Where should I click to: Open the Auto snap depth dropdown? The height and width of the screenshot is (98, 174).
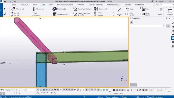point(152,90)
